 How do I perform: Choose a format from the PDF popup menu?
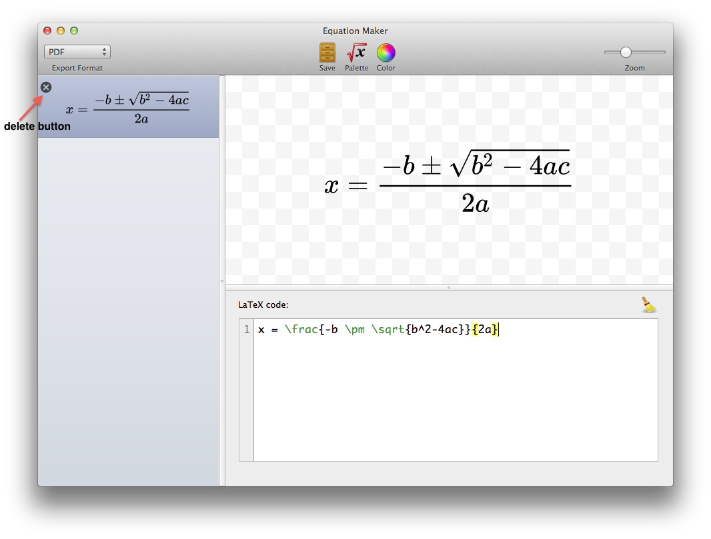[x=77, y=51]
